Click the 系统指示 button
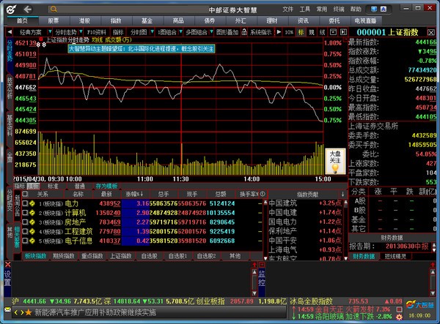Viewport: 440px width, 324px height. pyautogui.click(x=260, y=32)
